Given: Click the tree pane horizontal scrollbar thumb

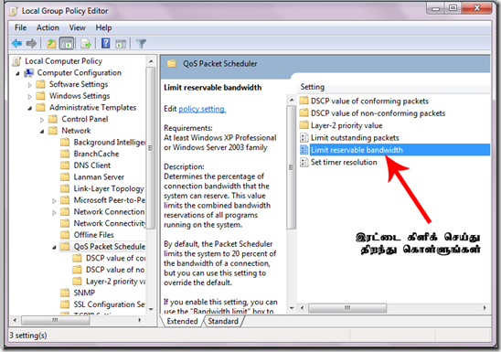Looking at the screenshot, I should [55, 320].
